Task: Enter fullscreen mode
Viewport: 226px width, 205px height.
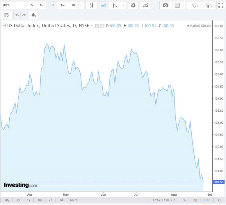Action: pos(221,5)
